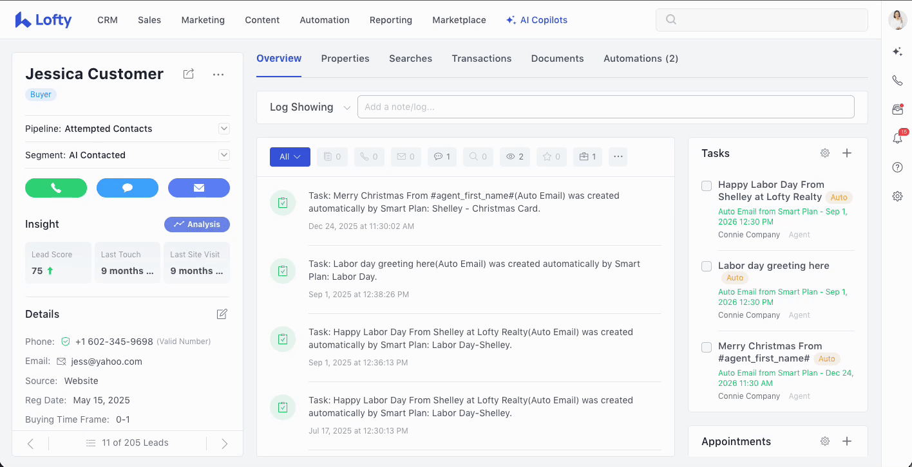Expand the Segment AI Contacted dropdown
912x467 pixels.
click(x=224, y=155)
